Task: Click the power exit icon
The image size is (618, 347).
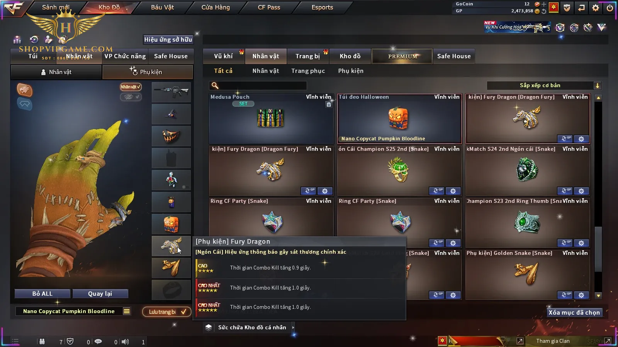Action: [x=610, y=8]
